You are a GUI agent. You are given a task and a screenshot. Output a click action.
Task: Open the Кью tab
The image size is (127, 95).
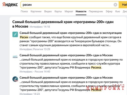[x=118, y=11]
